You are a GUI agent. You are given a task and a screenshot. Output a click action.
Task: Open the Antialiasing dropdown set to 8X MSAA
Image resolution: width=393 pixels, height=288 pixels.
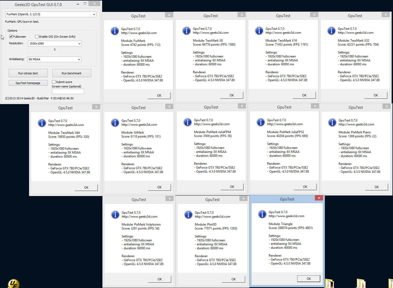(x=54, y=59)
